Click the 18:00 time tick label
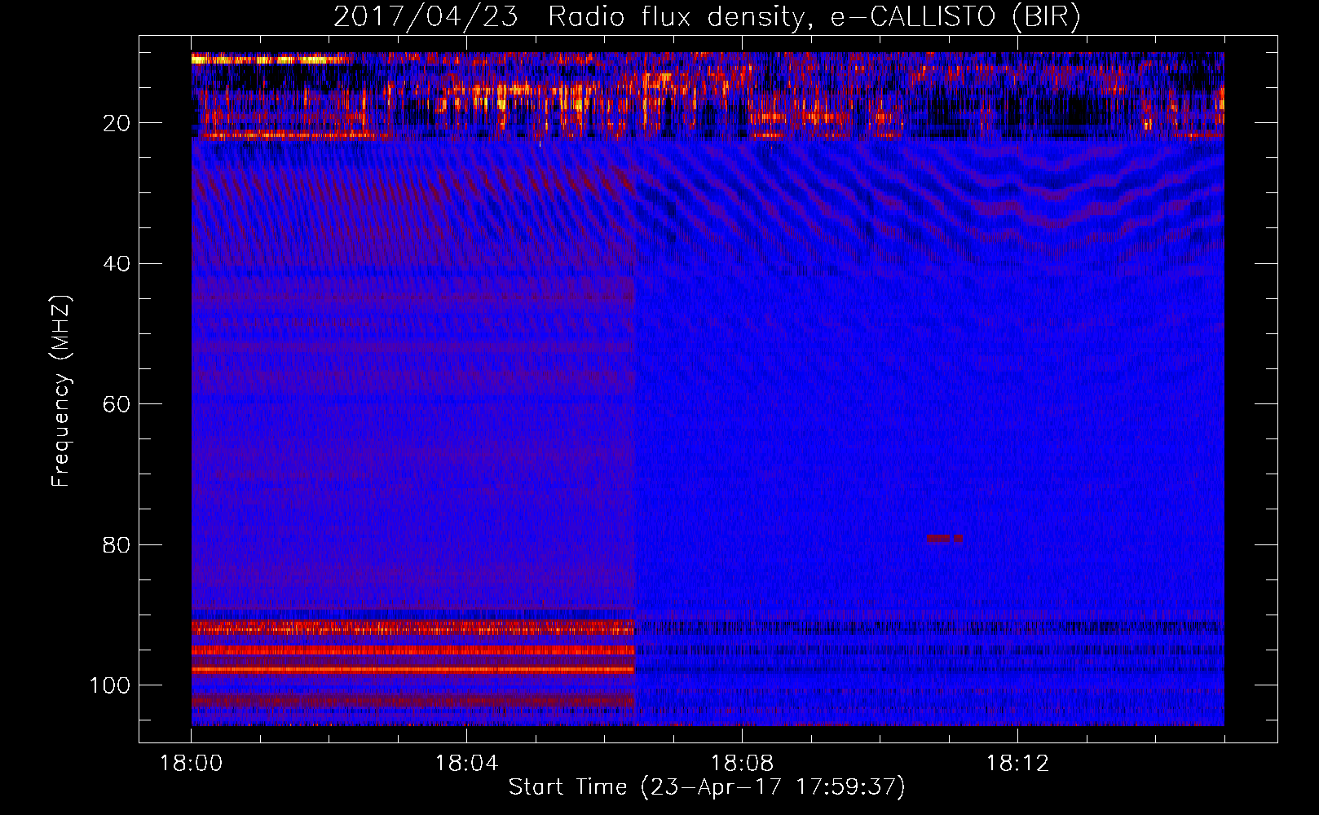 point(192,764)
